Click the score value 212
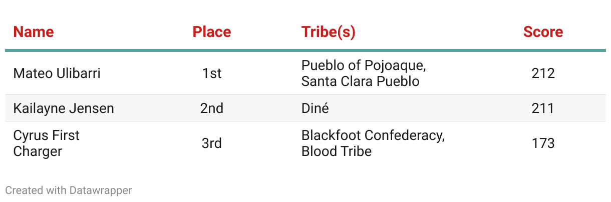This screenshot has height=202, width=611. point(543,73)
